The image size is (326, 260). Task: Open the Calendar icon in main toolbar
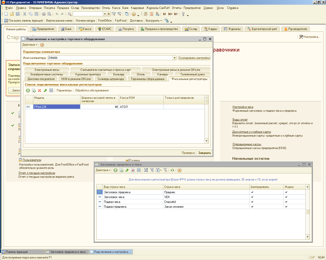(x=152, y=14)
